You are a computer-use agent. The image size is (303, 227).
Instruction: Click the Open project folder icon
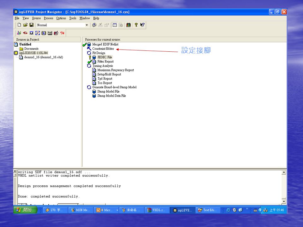(x=25, y=25)
